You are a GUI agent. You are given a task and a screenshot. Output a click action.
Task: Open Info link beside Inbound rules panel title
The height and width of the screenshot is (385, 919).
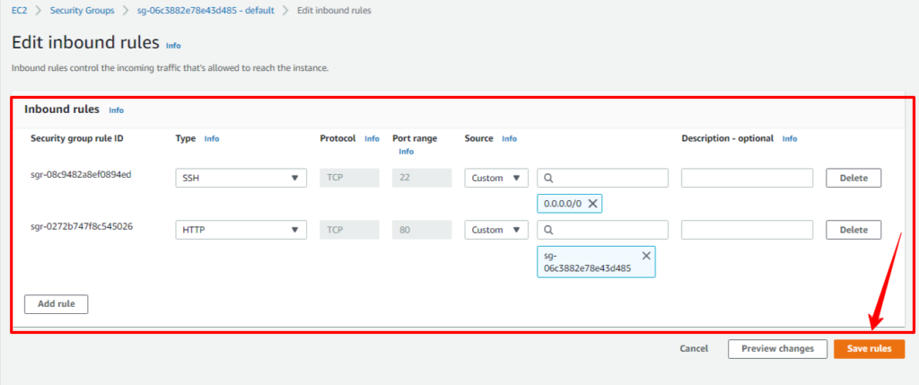coord(116,110)
